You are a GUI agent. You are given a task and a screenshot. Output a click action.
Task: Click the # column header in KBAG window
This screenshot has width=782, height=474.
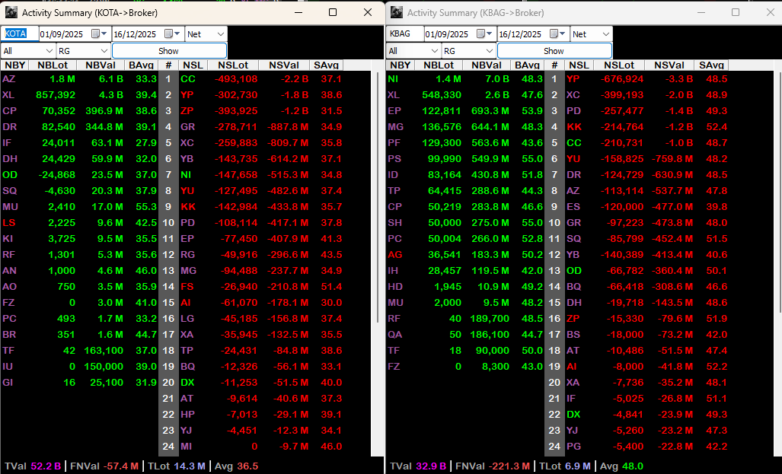(554, 65)
